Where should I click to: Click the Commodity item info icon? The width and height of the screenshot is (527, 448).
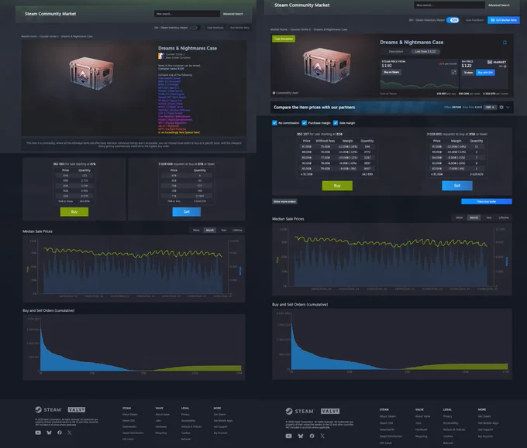pyautogui.click(x=274, y=93)
